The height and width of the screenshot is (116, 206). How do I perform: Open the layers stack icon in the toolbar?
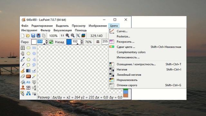coord(83,35)
